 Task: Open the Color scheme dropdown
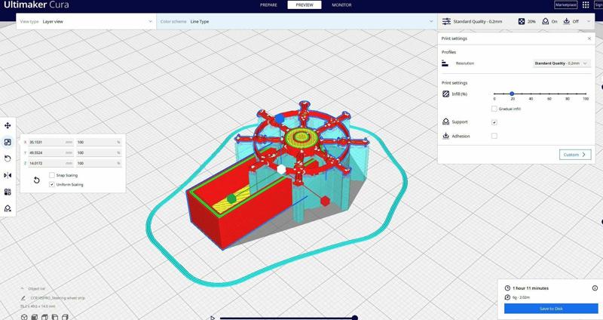tap(297, 22)
